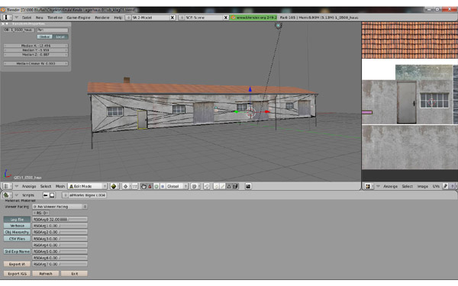Click the scripts back arrow icon
This screenshot has height=286, width=458.
tap(46, 195)
